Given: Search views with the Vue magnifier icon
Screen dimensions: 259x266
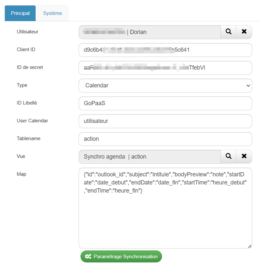Looking at the screenshot, I should (x=228, y=157).
